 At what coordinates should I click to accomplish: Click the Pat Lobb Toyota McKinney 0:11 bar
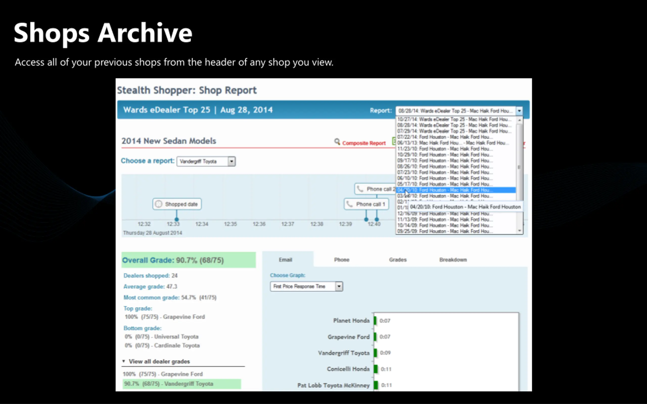point(375,385)
